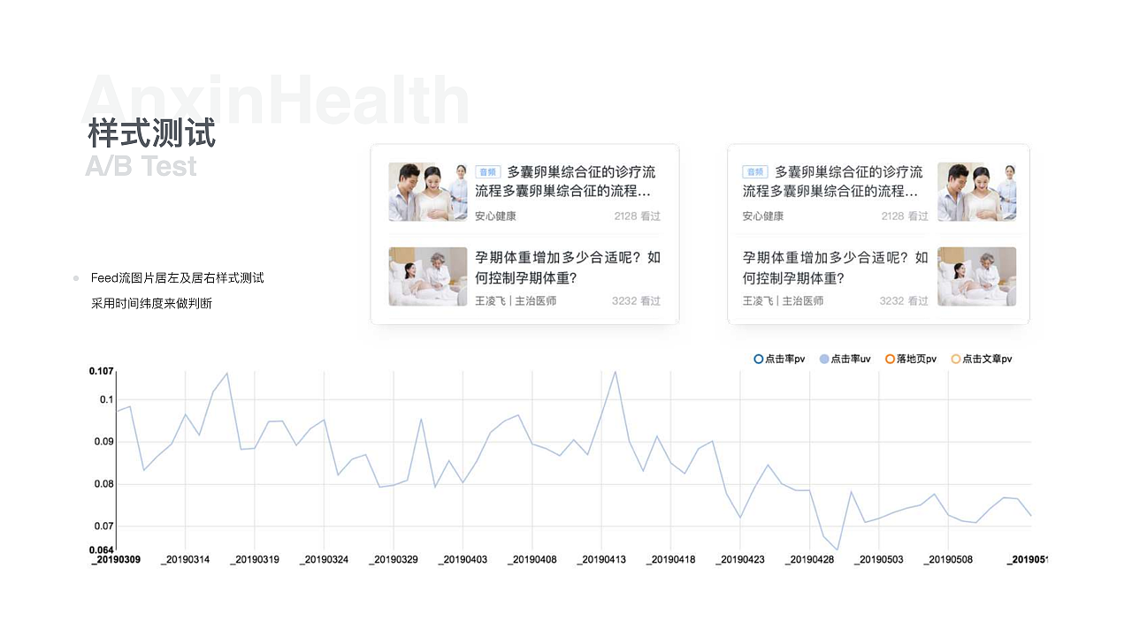Click the _20190403 x-axis date label
1132x636 pixels.
[x=463, y=559]
